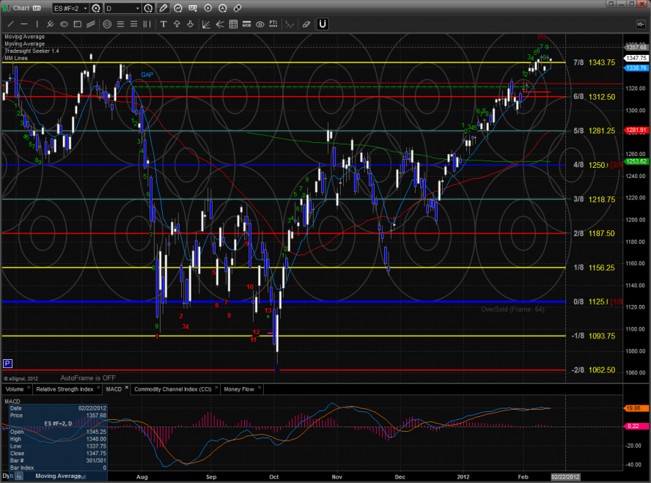Select the Fibonacci time zones tool

pyautogui.click(x=147, y=24)
